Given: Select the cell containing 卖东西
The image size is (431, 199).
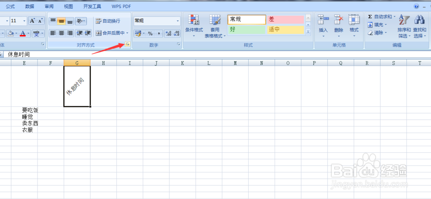Looking at the screenshot, I should (25, 123).
